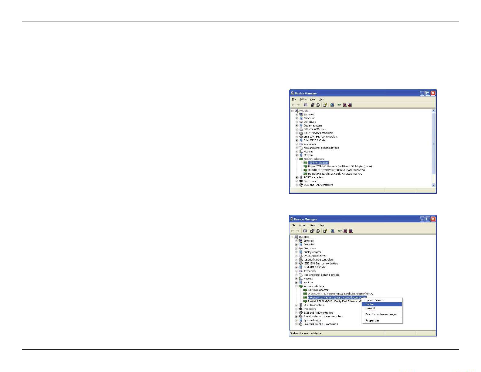Click Print icon in upper Device Manager toolbar
This screenshot has height=372, width=481.
point(318,105)
